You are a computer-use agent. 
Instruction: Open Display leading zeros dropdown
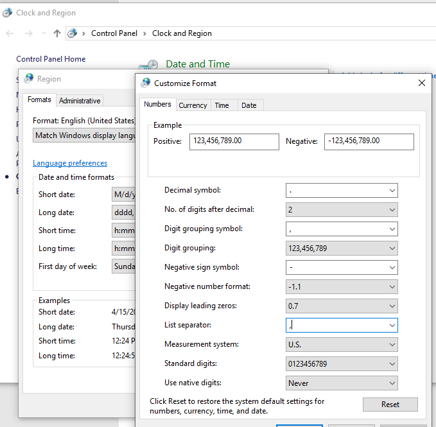[x=342, y=306]
